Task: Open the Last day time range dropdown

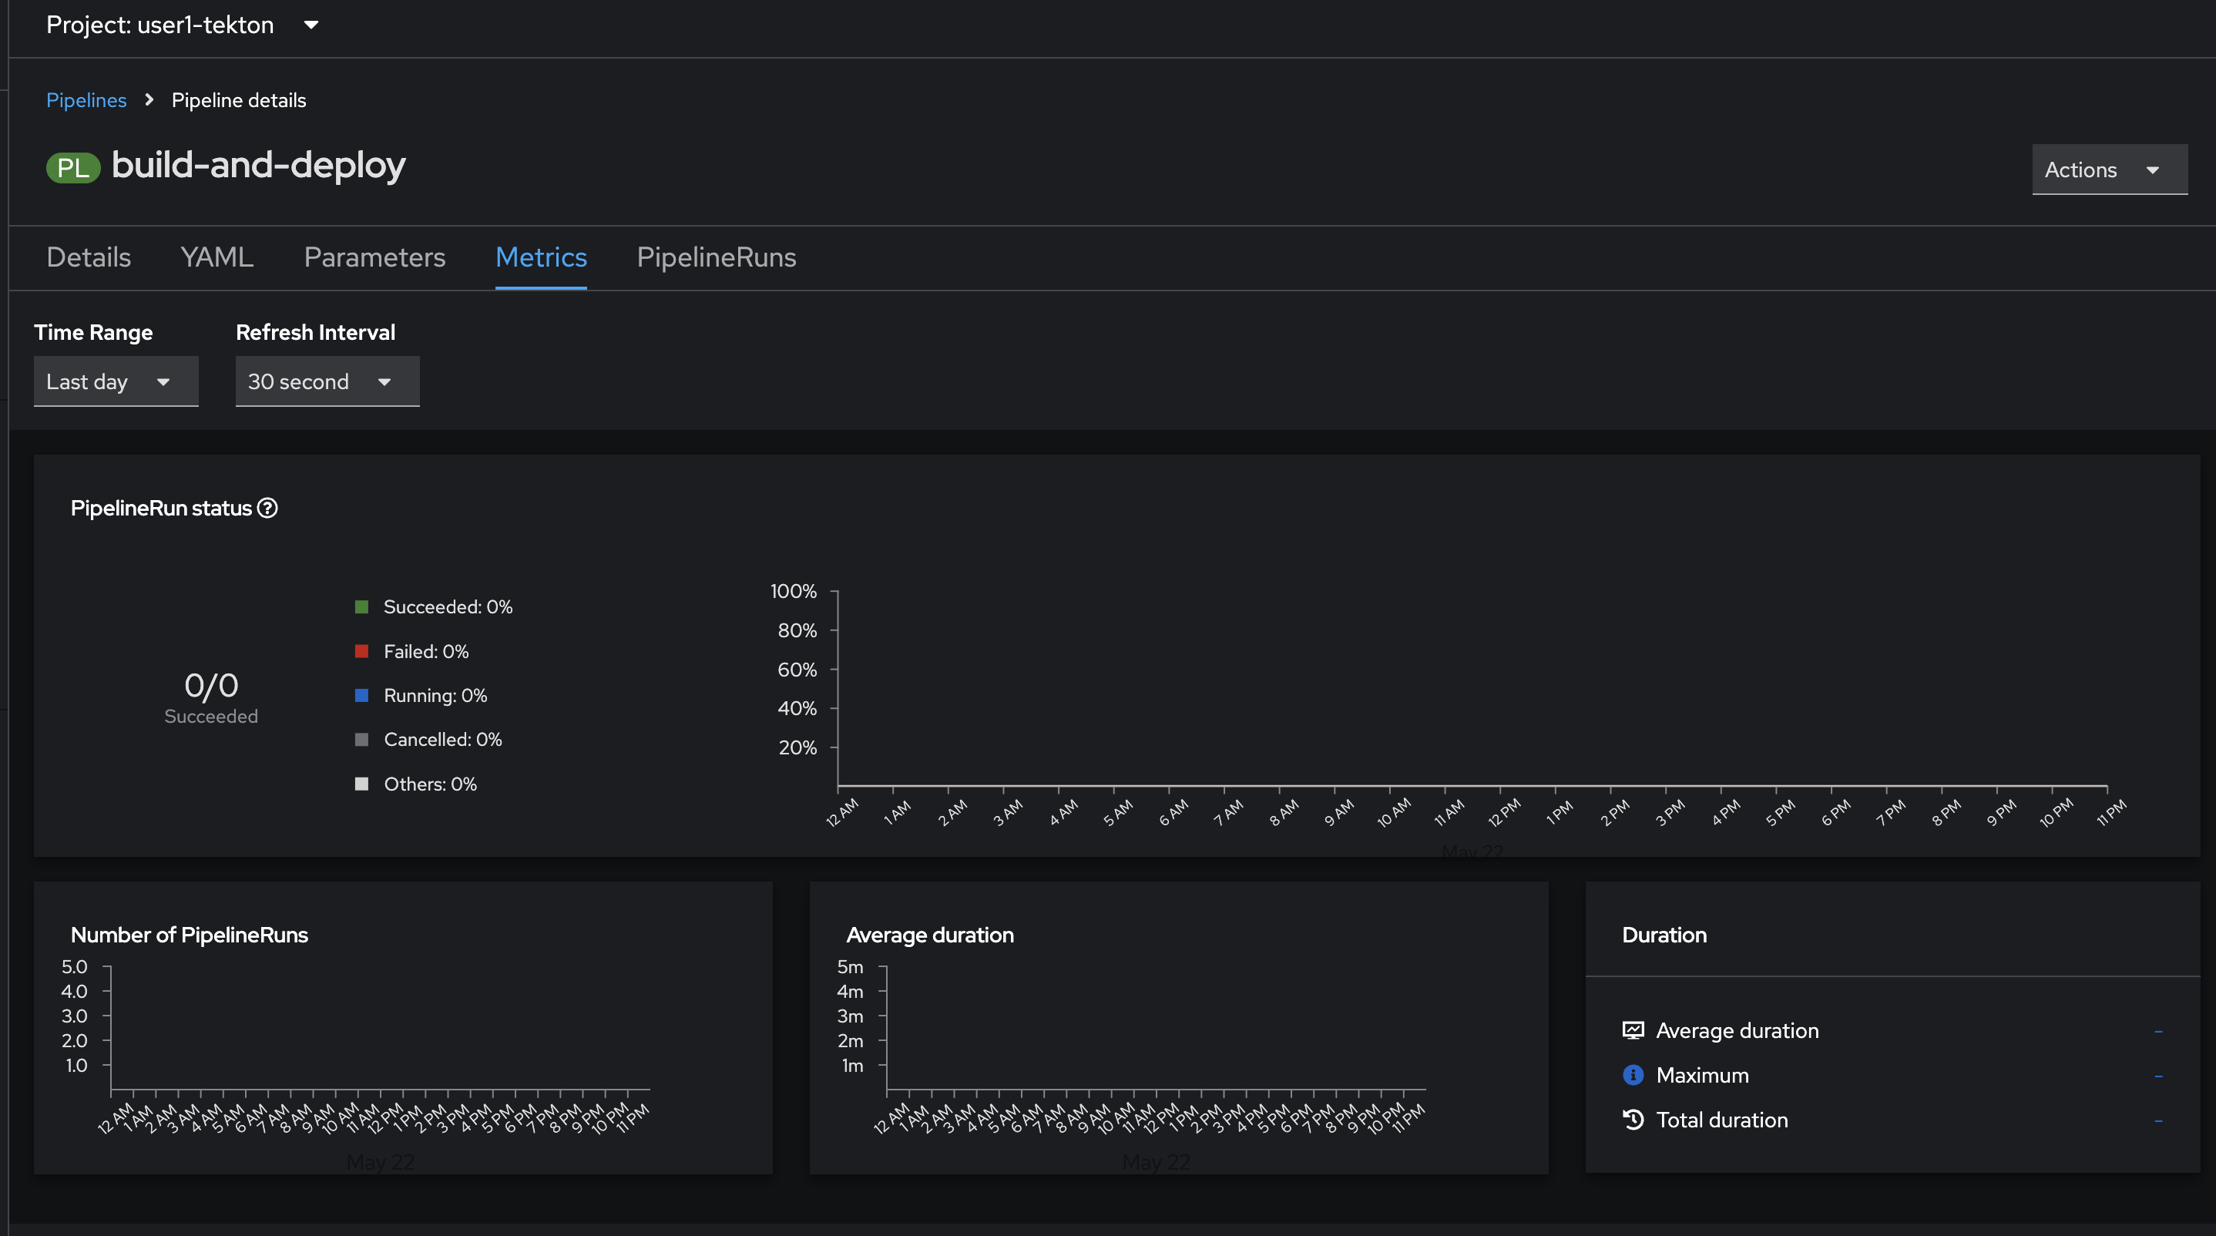Action: [116, 381]
